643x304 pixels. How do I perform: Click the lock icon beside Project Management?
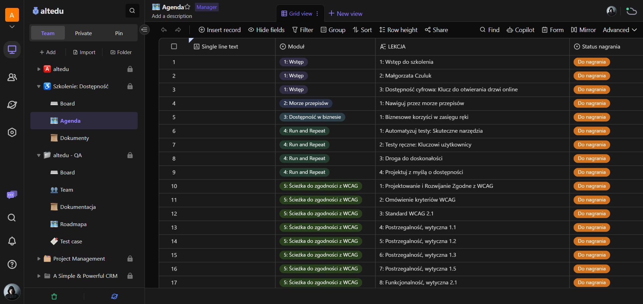pyautogui.click(x=130, y=259)
